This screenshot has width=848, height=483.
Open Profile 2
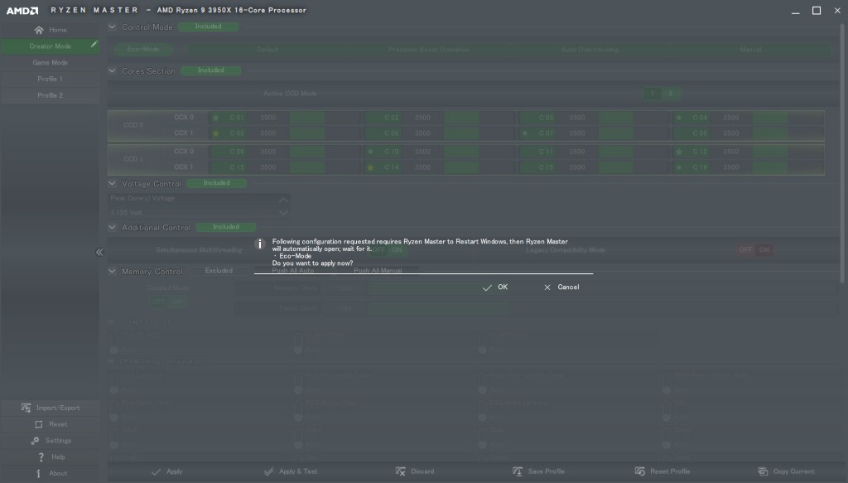[50, 95]
